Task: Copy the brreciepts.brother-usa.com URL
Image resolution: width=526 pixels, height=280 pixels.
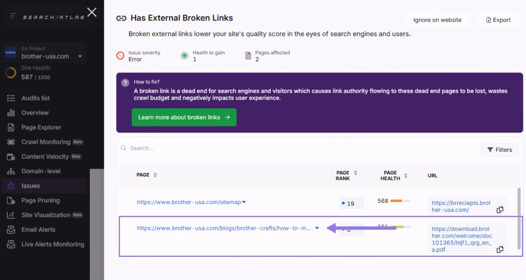Action: coord(500,210)
